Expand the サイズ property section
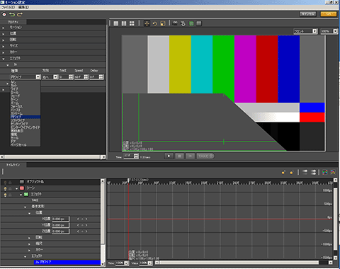Screen dimensions: 340x269 point(4,46)
